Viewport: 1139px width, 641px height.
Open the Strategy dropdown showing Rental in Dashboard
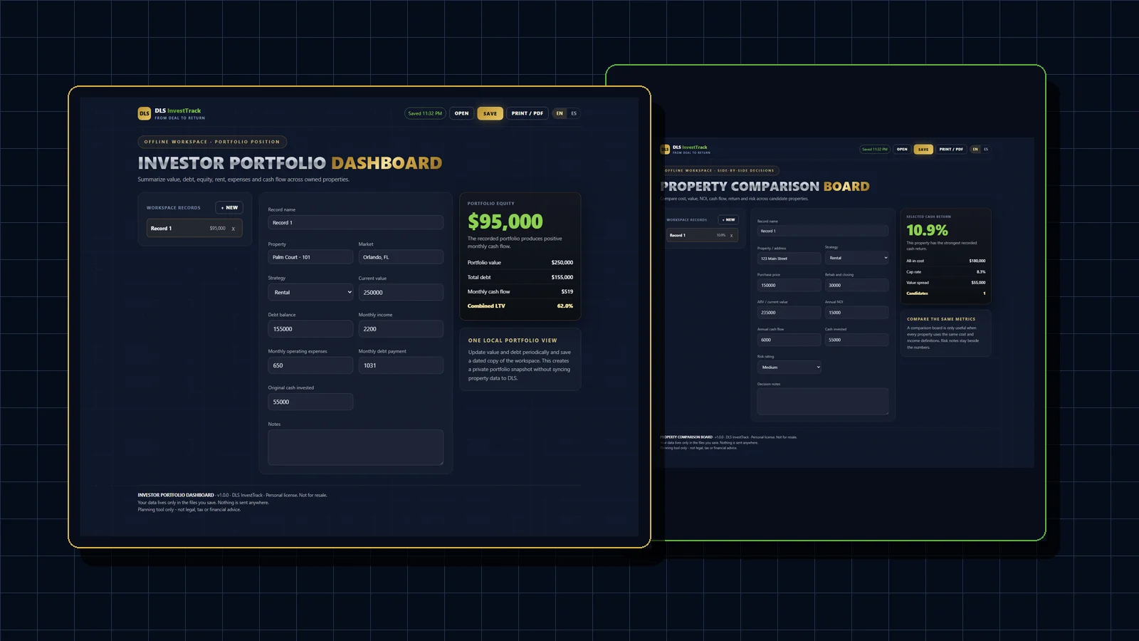(310, 292)
